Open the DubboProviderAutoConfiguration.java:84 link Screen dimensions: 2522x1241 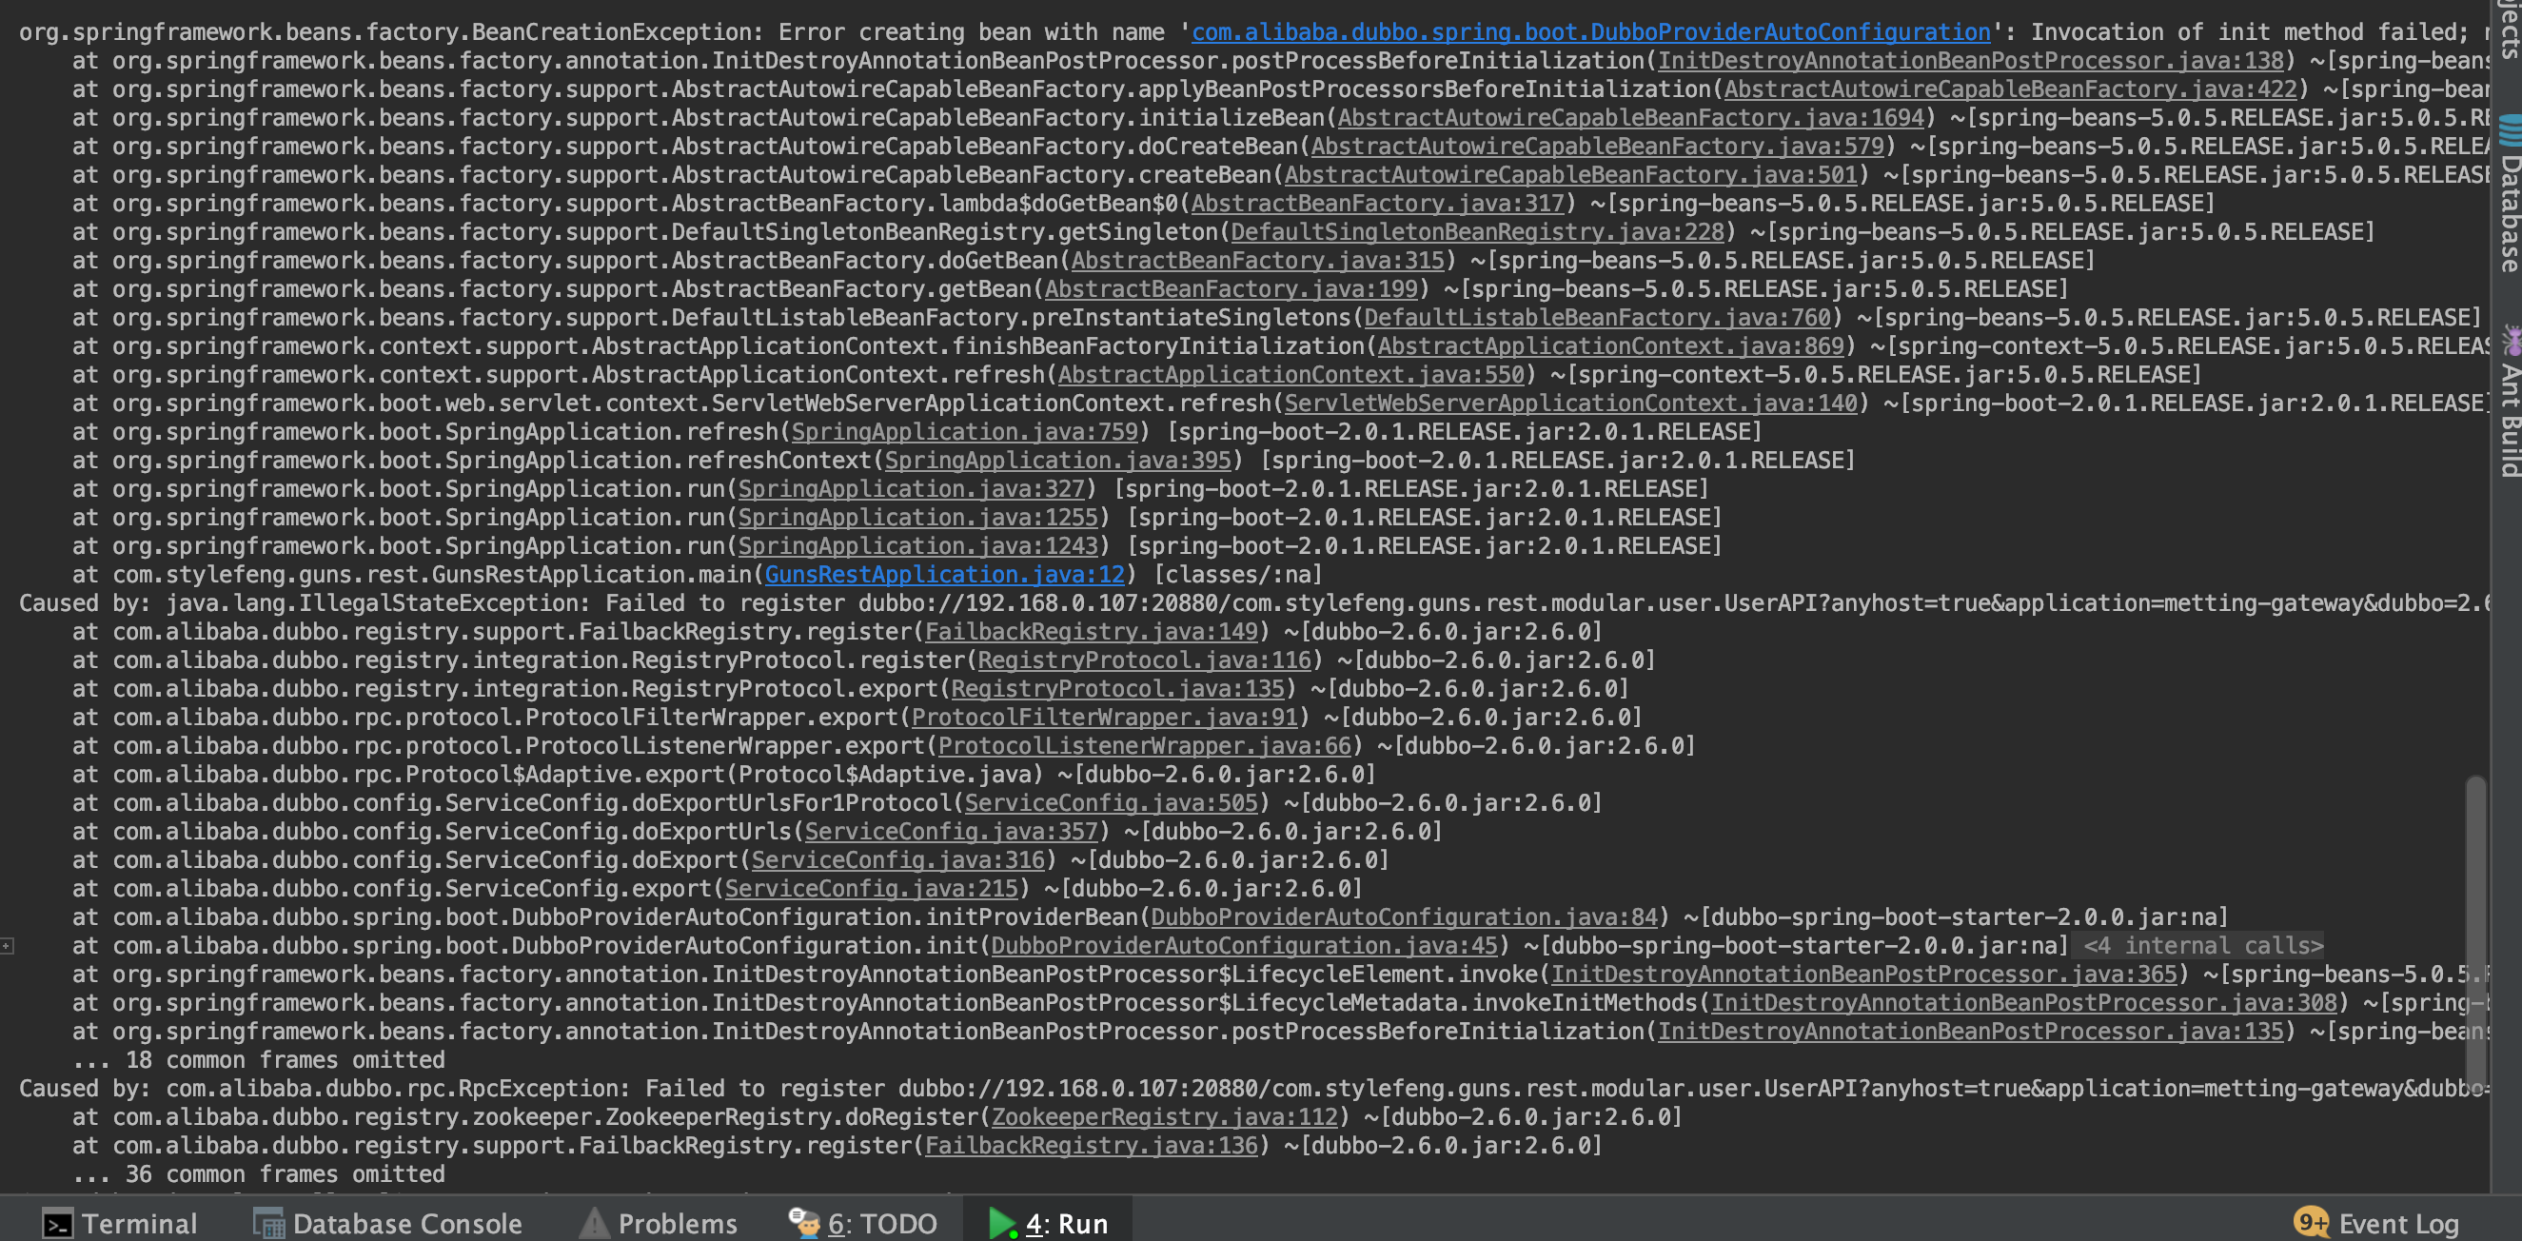coord(1403,917)
